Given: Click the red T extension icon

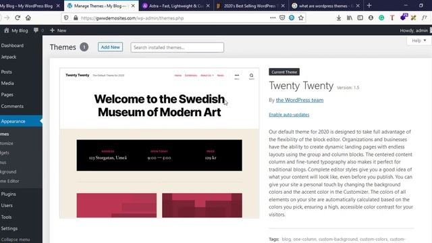Looking at the screenshot, I should pyautogui.click(x=392, y=18).
